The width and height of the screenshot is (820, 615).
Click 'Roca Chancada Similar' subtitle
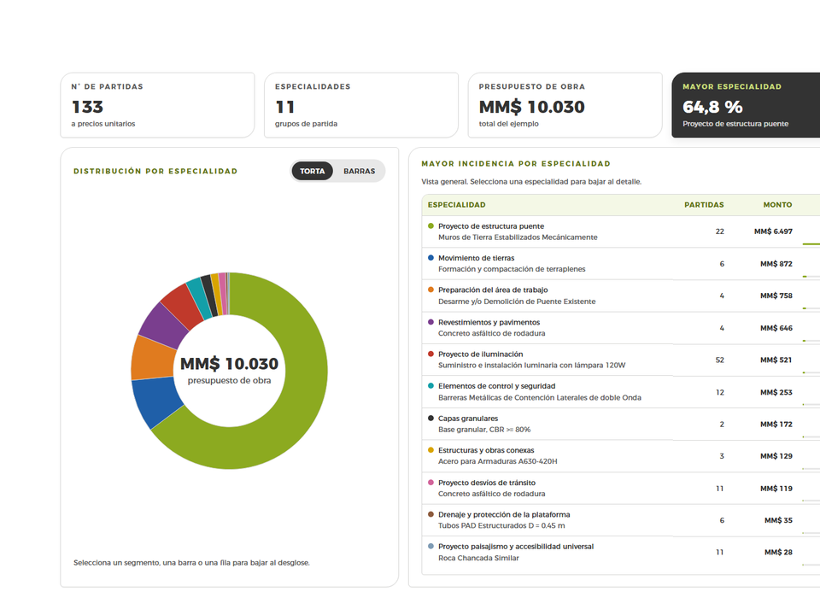point(478,559)
